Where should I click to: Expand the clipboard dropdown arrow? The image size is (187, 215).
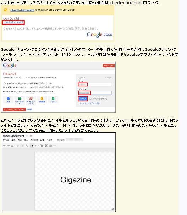[15, 146]
